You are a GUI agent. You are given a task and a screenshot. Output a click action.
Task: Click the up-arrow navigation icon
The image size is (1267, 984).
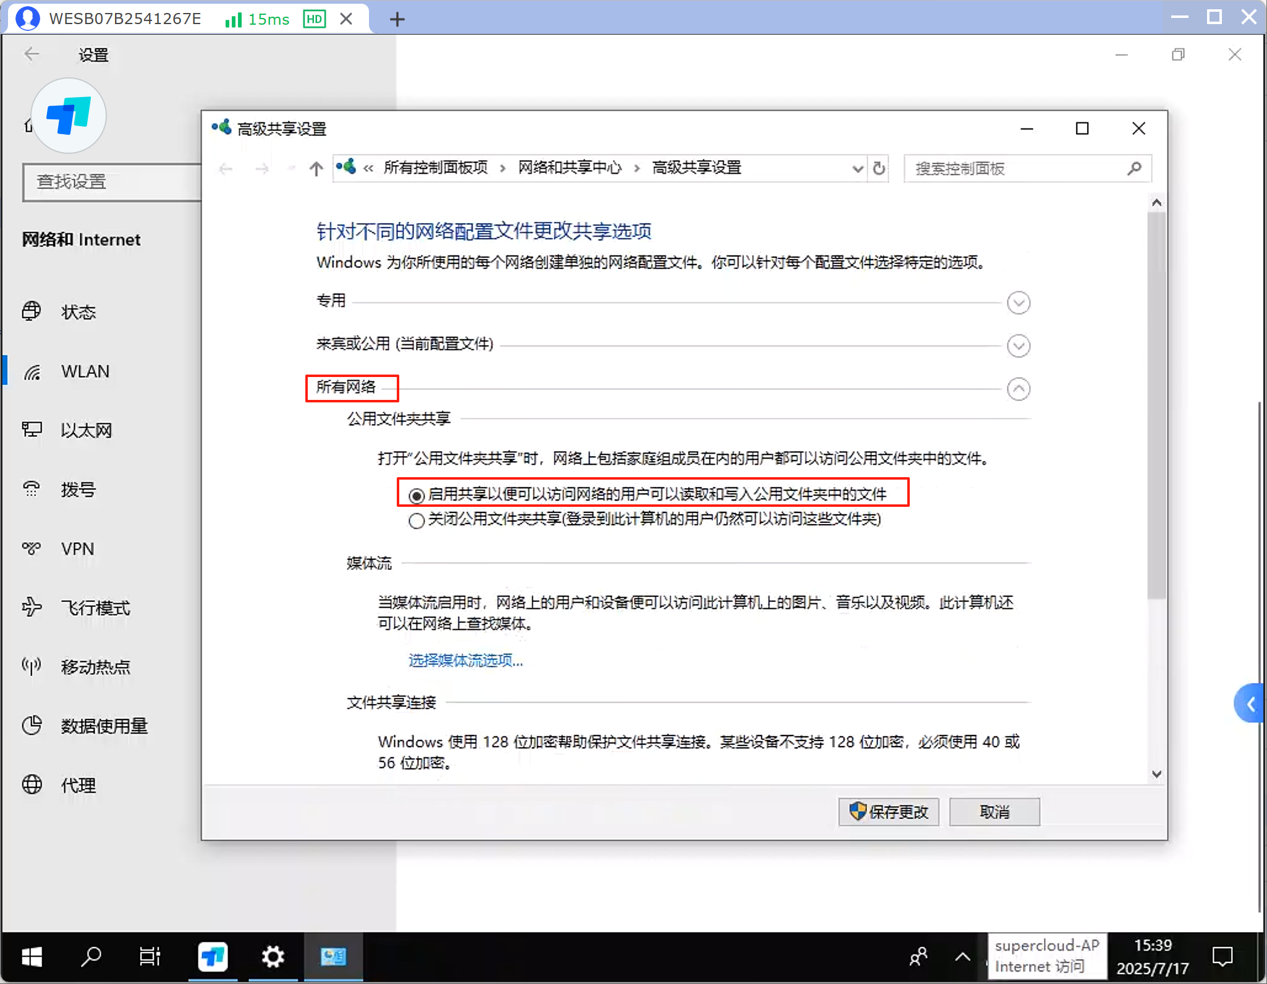click(316, 168)
